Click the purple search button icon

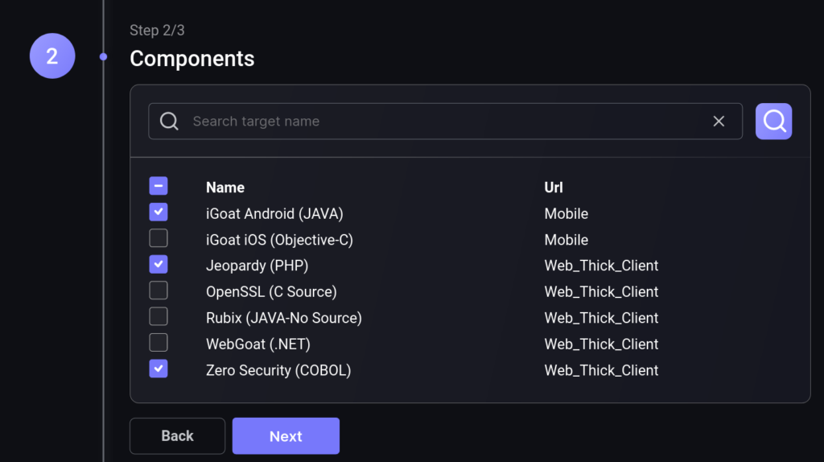pyautogui.click(x=773, y=121)
